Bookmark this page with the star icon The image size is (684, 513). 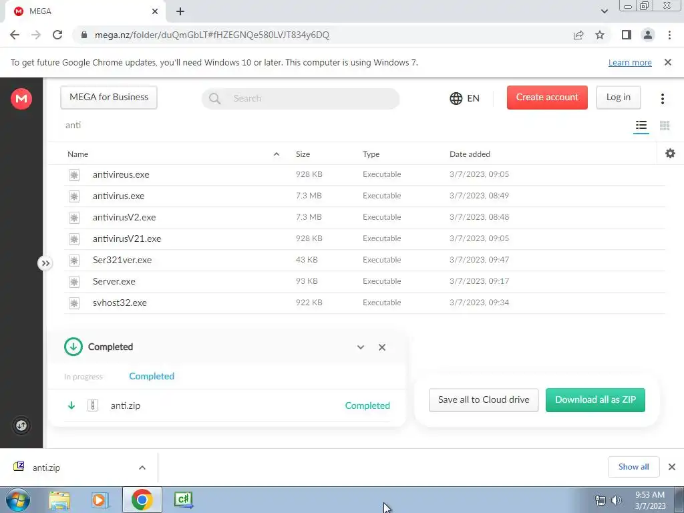tap(600, 35)
